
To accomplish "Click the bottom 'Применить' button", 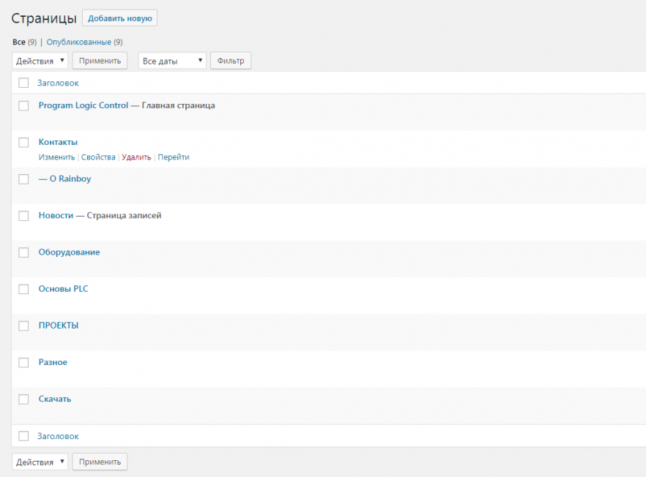I will [x=100, y=462].
